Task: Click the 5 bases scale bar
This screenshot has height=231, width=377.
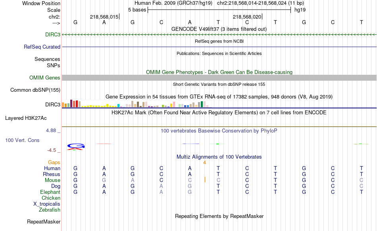Action: click(219, 10)
